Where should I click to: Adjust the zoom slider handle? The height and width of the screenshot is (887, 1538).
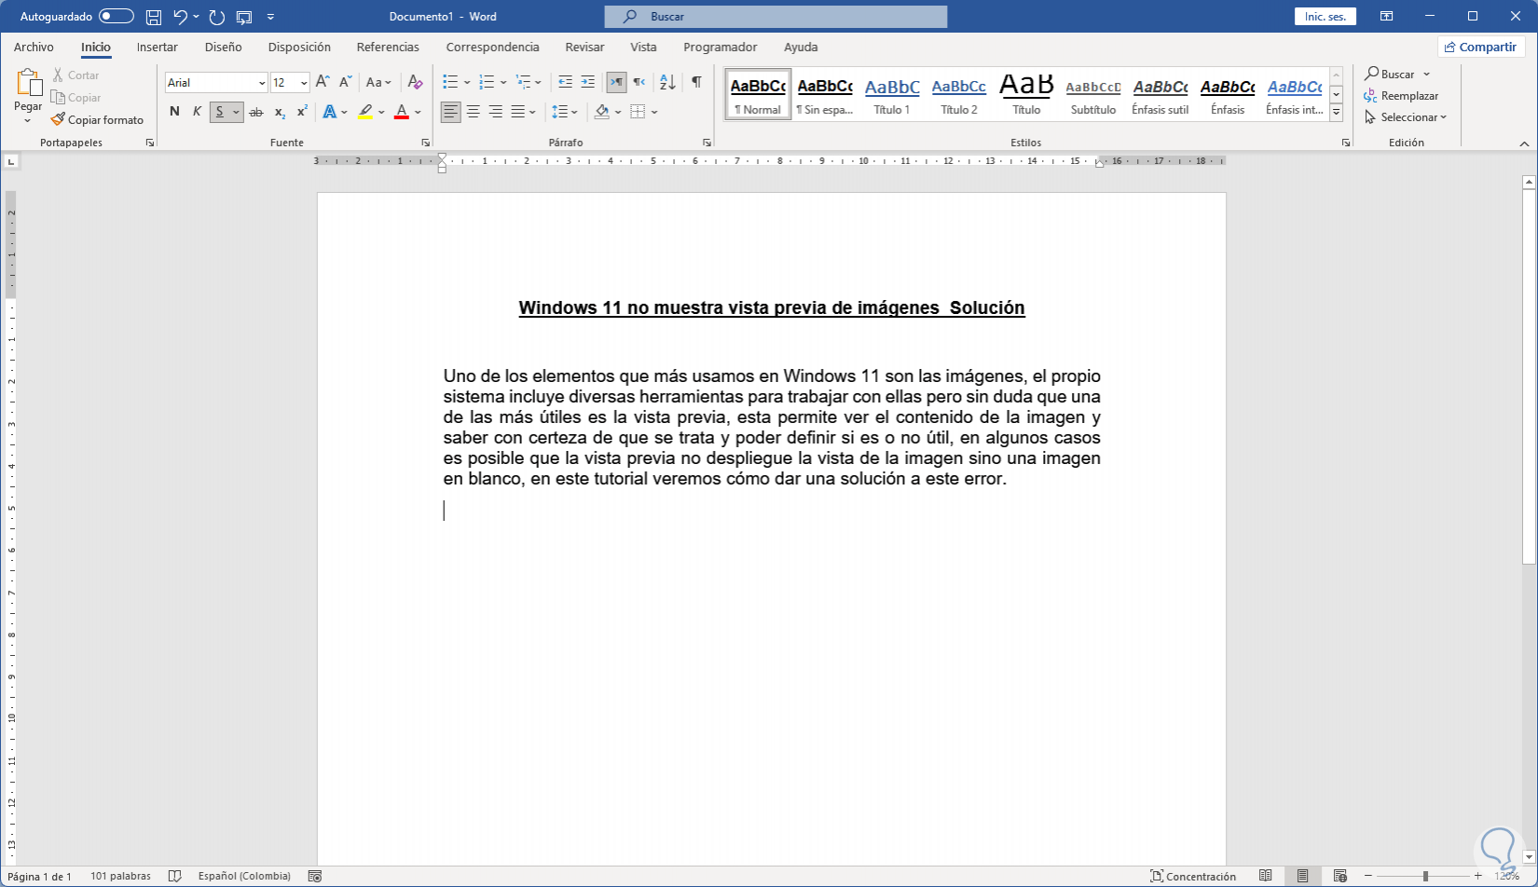tap(1425, 876)
